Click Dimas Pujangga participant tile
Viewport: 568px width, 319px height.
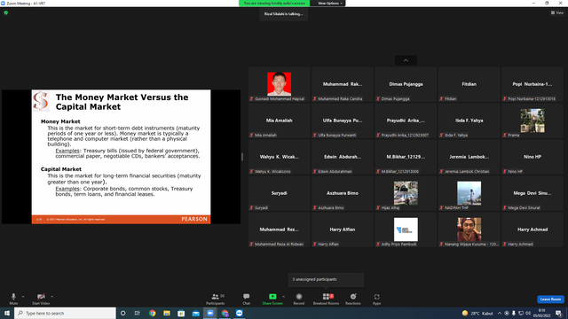pos(406,84)
